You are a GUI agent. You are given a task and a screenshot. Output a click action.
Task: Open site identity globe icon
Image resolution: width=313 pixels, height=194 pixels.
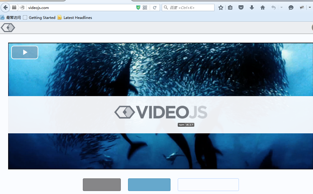point(23,8)
